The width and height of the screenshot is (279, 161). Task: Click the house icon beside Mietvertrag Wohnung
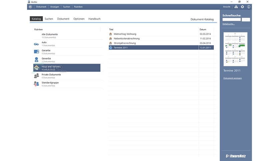coord(111,34)
